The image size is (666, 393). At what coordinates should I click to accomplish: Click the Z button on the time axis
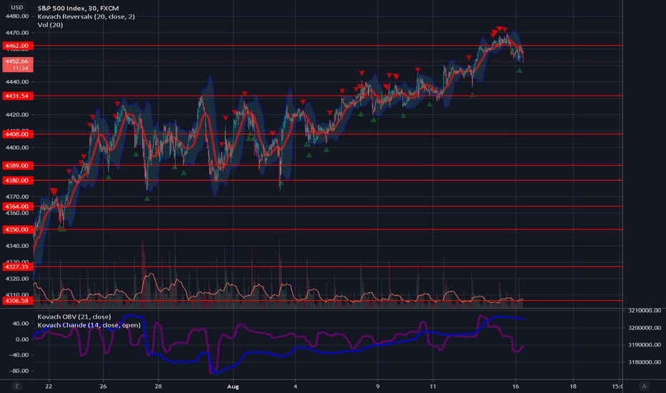click(17, 386)
